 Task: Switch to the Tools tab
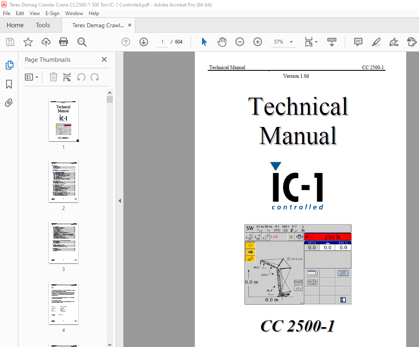pos(43,25)
